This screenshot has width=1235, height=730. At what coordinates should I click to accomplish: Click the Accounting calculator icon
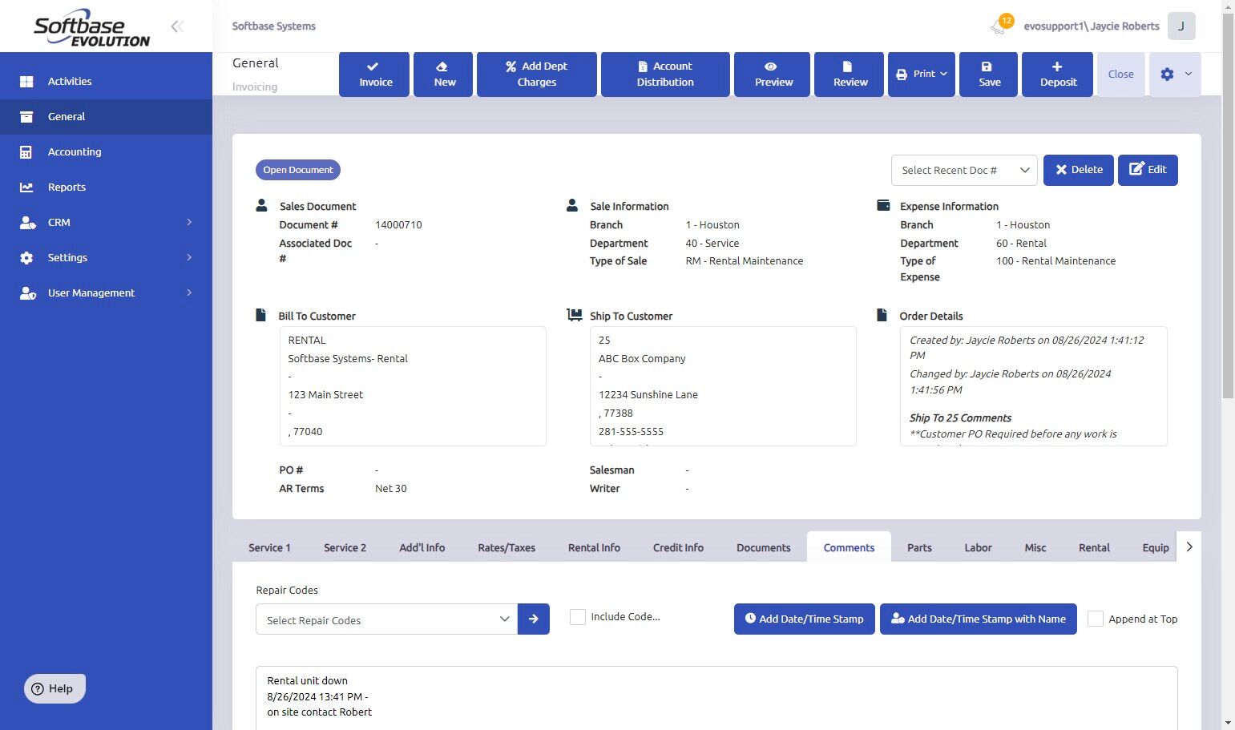pos(26,152)
